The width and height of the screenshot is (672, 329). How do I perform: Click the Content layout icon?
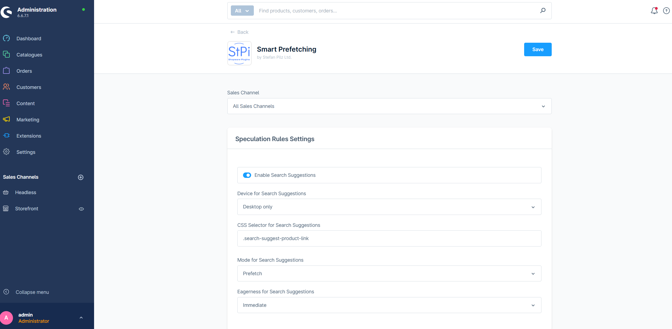point(6,103)
